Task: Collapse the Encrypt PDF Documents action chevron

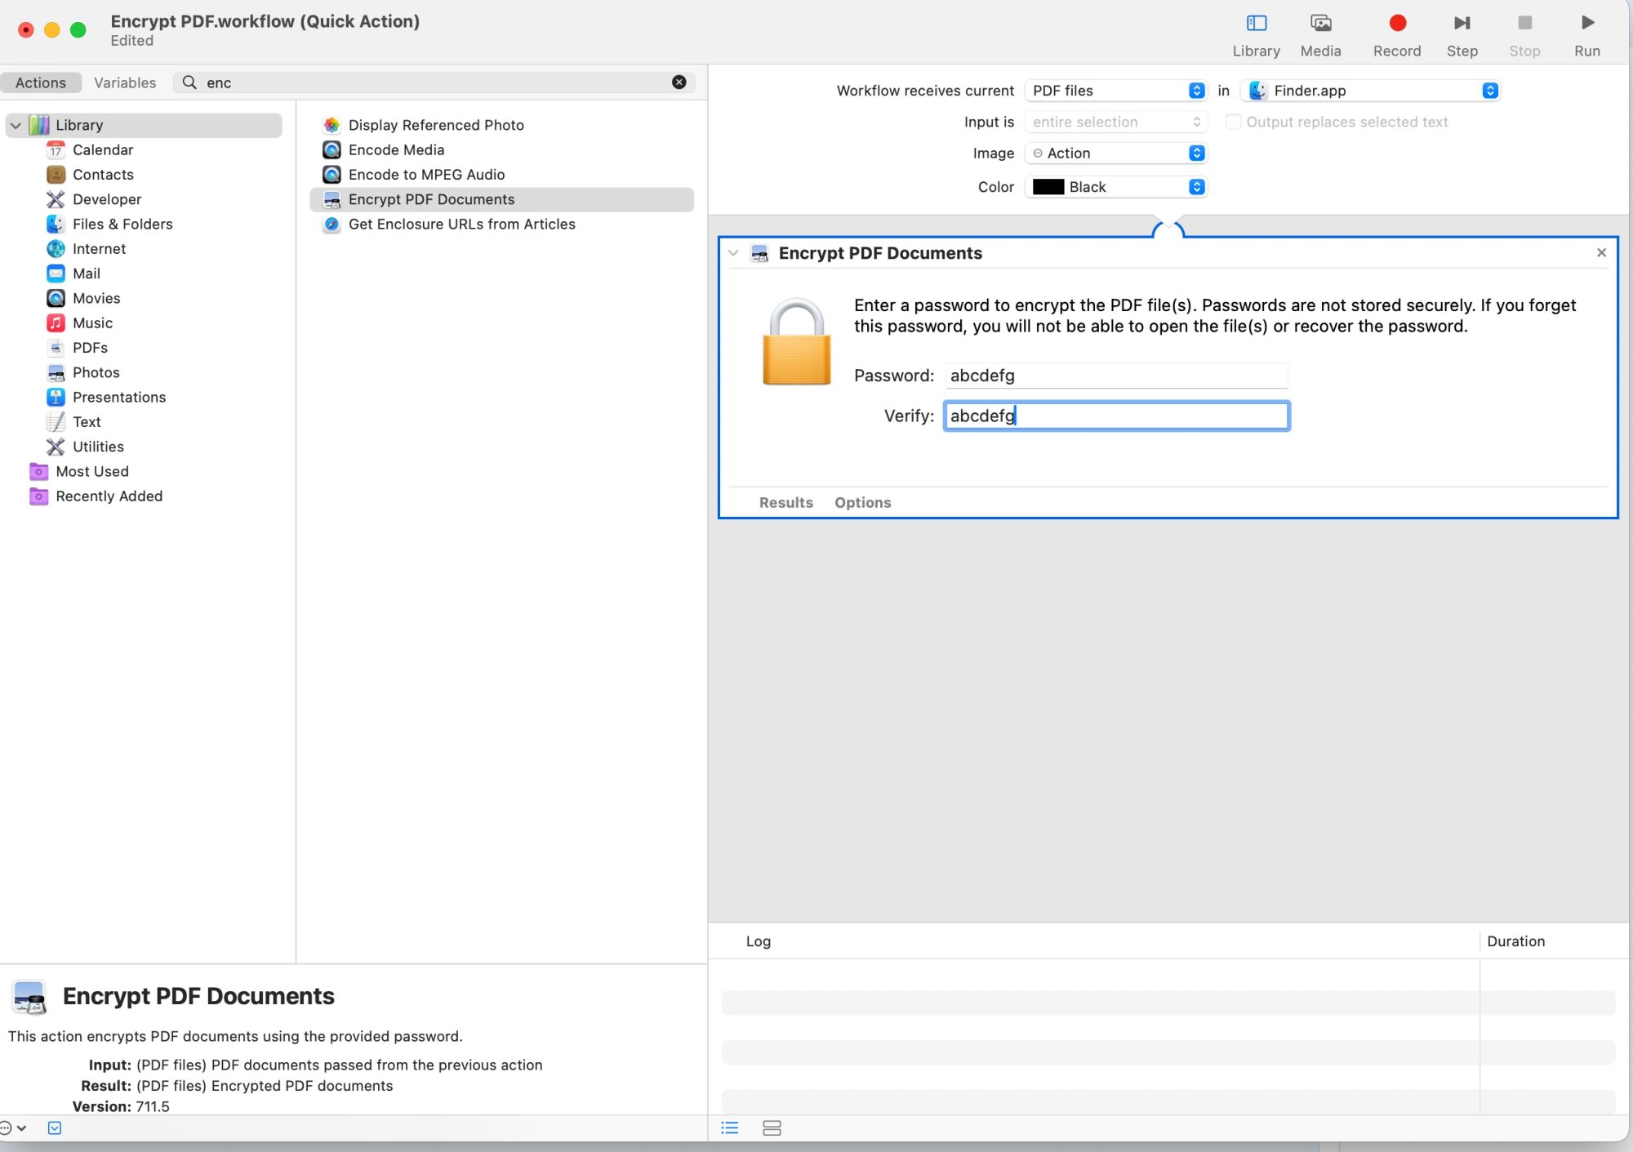Action: click(733, 253)
